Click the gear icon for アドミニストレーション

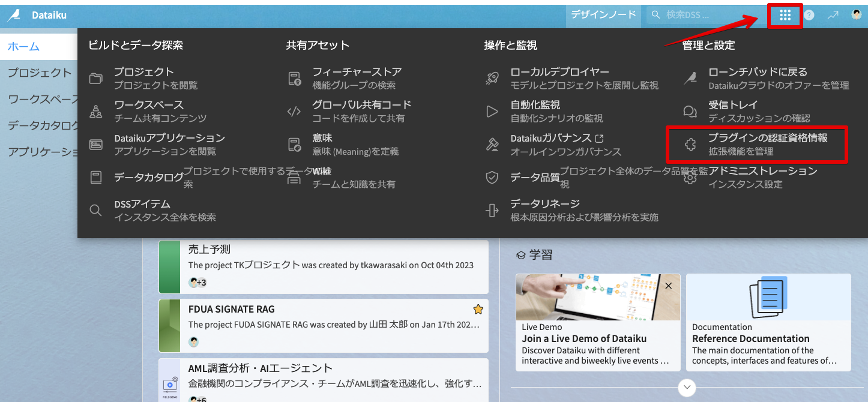tap(690, 177)
